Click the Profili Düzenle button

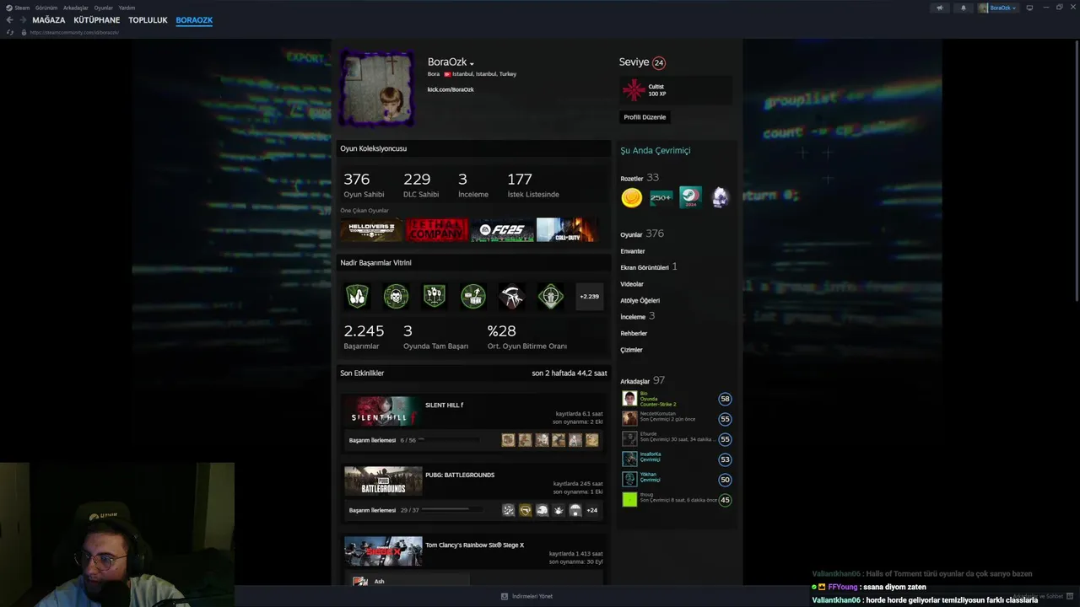(x=645, y=117)
